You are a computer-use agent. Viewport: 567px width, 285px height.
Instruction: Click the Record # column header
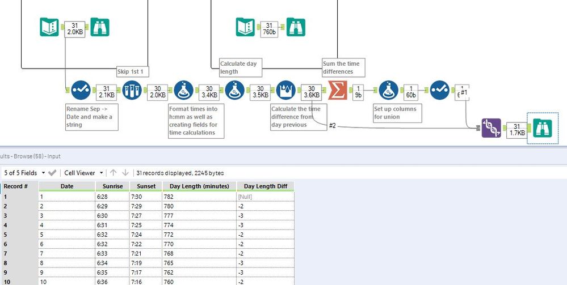(20, 186)
